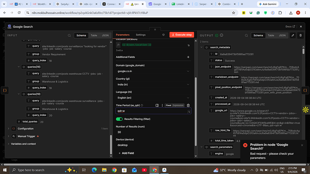This screenshot has height=174, width=310.
Task: Show output as Table view
Action: point(271,35)
